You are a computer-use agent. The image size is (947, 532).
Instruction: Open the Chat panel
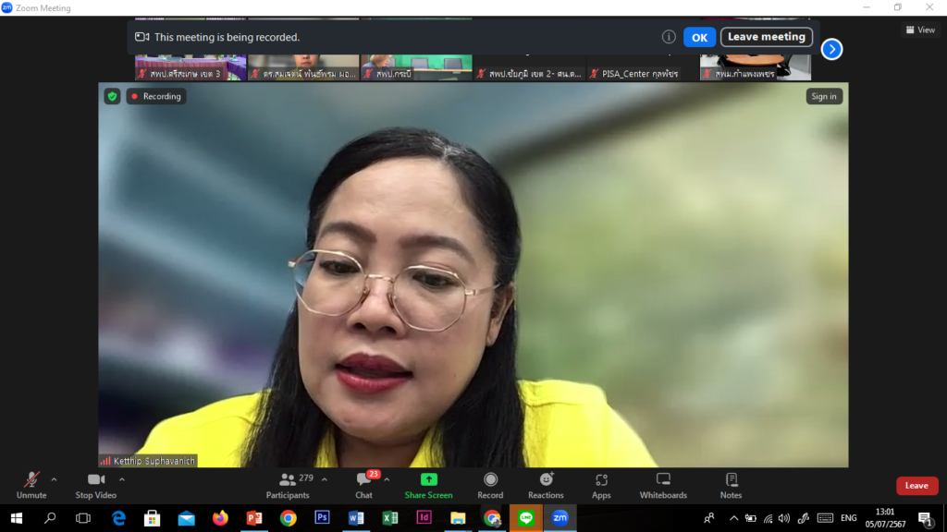click(x=364, y=485)
